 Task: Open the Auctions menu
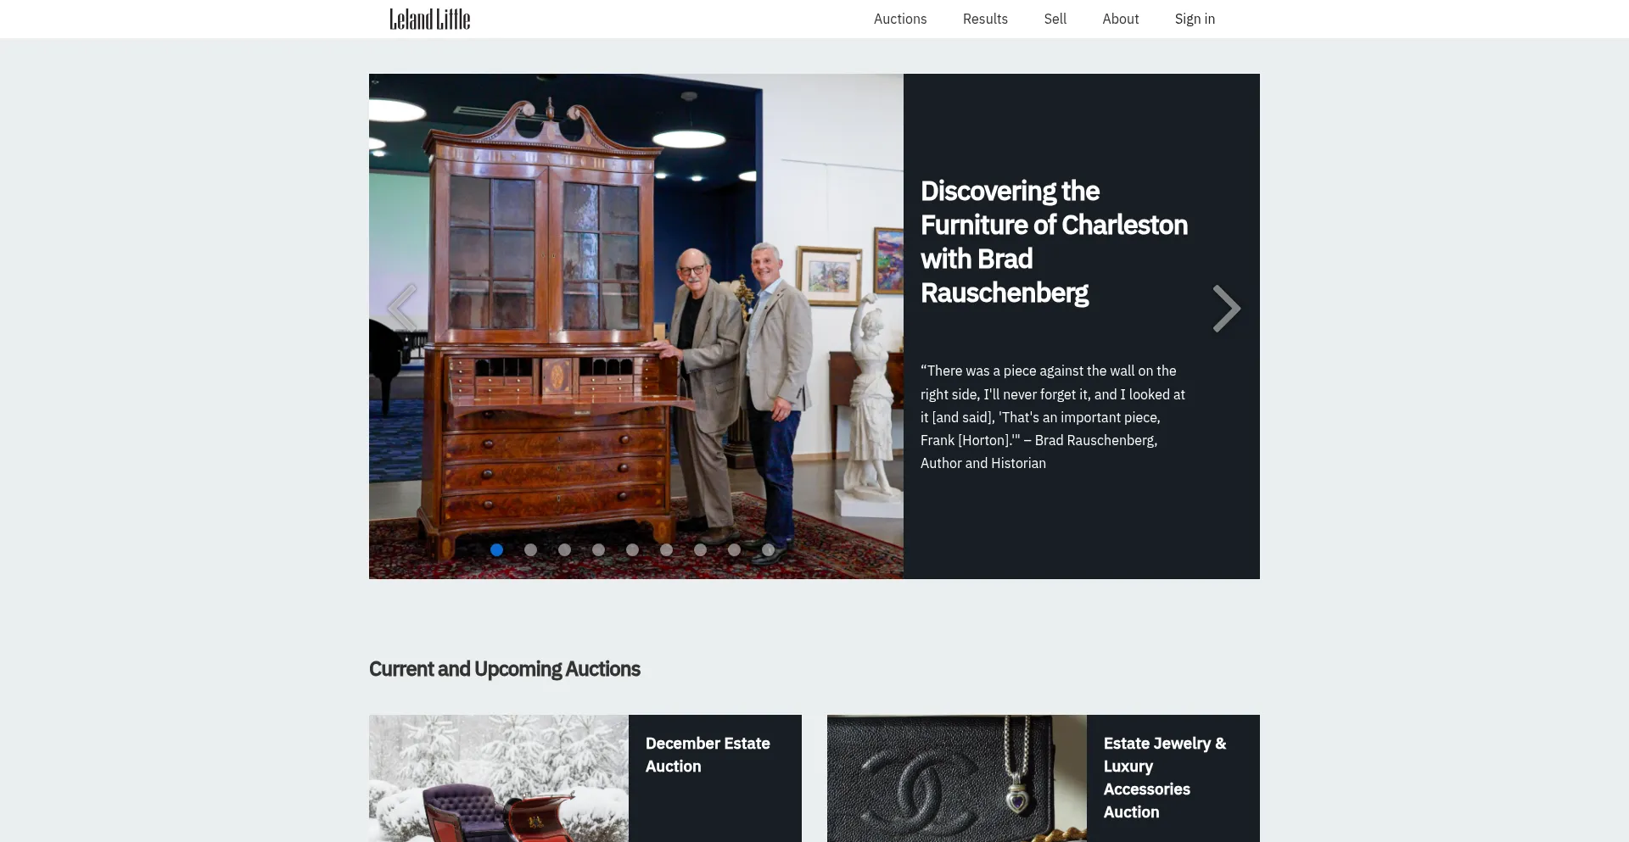coord(900,19)
